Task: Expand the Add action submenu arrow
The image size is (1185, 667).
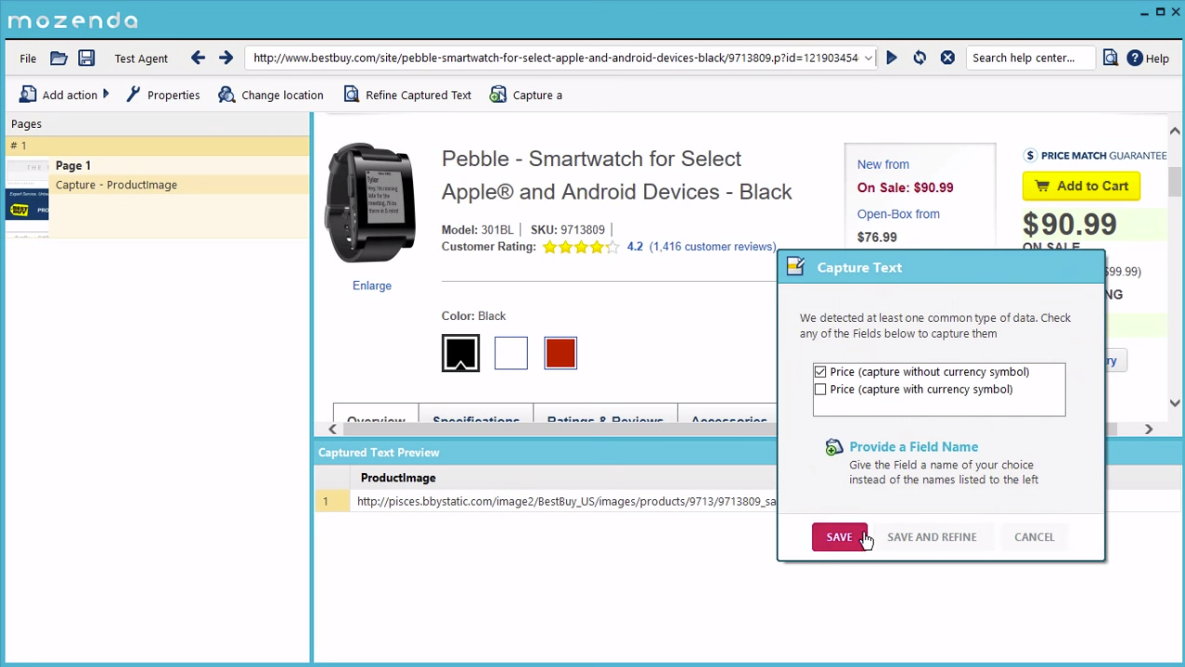Action: (x=106, y=95)
